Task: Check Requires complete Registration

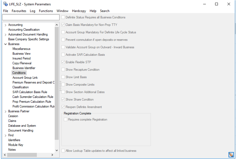Action: (x=66, y=120)
